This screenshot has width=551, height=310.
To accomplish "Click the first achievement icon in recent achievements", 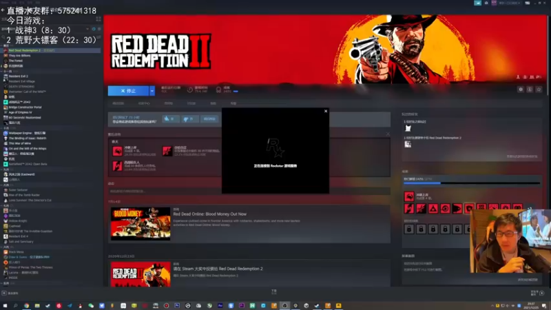I will (117, 151).
